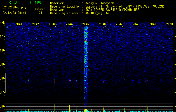The height and width of the screenshot is (112, 176).
Task: Click antenna text A504HB(yagi 4el)
Action: pos(99,13)
